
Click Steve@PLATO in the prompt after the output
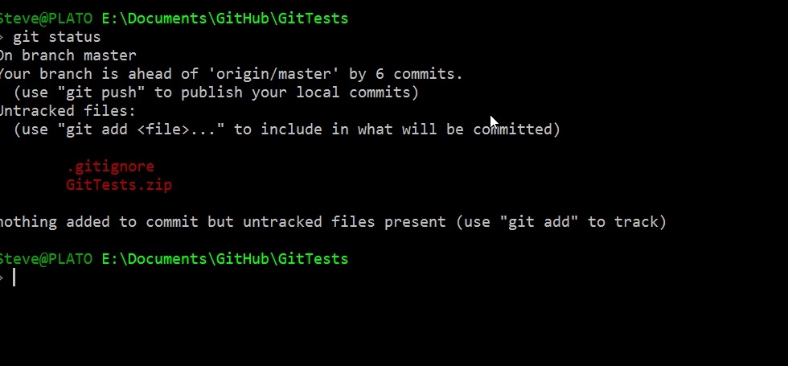tap(46, 258)
